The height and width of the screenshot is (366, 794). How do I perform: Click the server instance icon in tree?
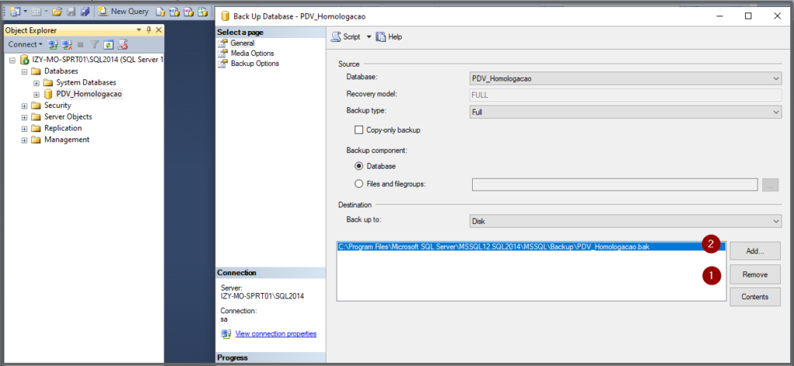coord(24,60)
